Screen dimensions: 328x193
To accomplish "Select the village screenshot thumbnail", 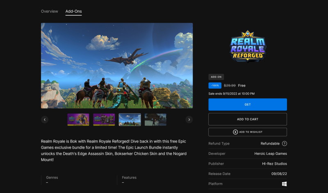I will (x=155, y=119).
